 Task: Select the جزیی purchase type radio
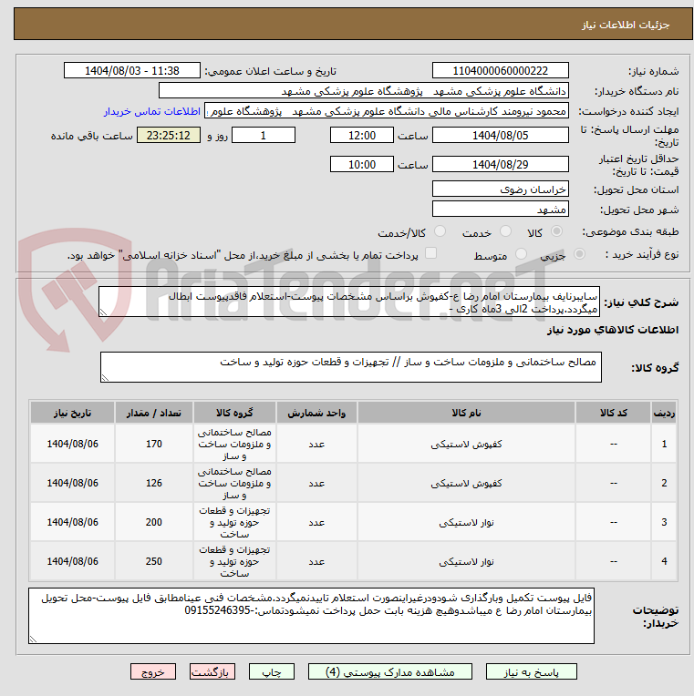point(579,254)
